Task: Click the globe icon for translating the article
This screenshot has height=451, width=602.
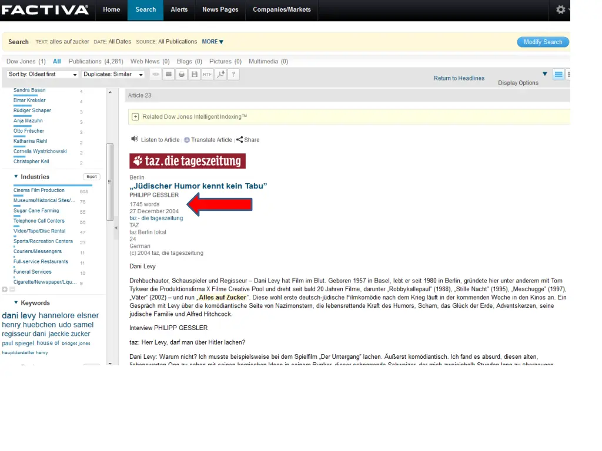Action: (x=186, y=140)
